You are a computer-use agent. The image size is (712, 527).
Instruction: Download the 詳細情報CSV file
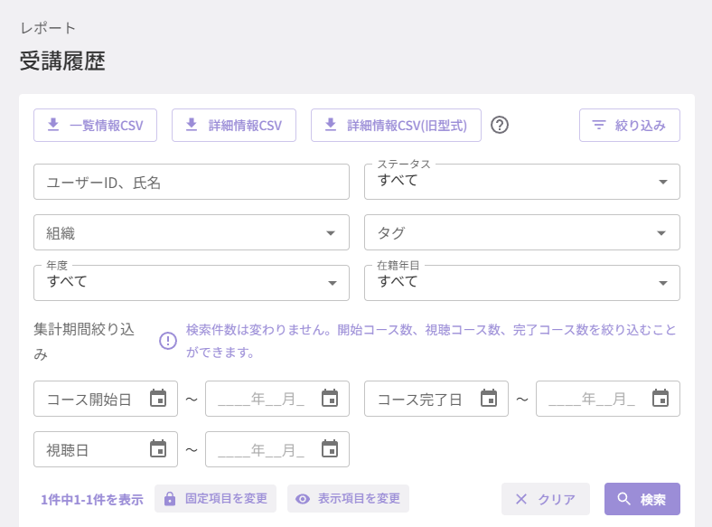click(x=234, y=125)
